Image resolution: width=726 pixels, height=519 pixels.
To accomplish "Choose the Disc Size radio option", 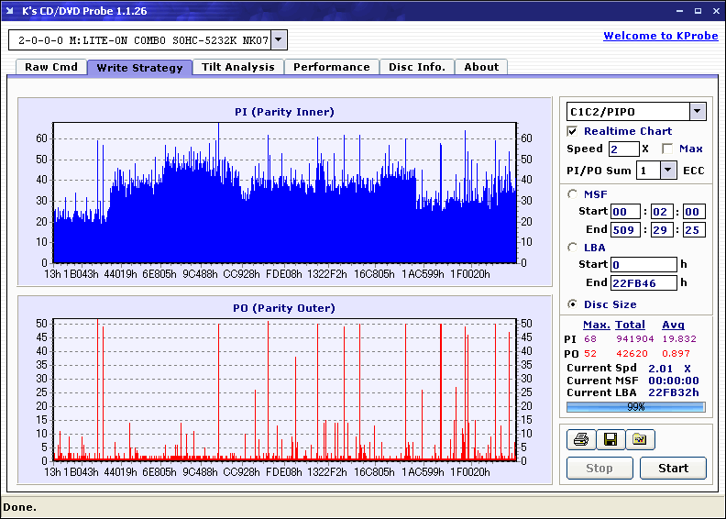I will (573, 304).
